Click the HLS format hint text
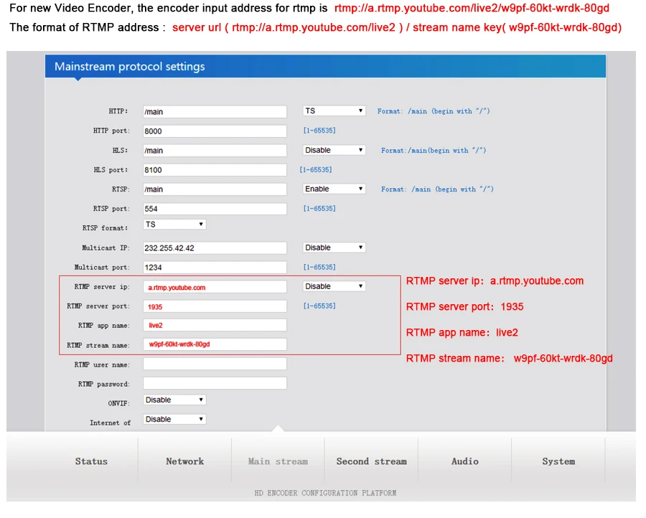The image size is (646, 518). pyautogui.click(x=434, y=150)
